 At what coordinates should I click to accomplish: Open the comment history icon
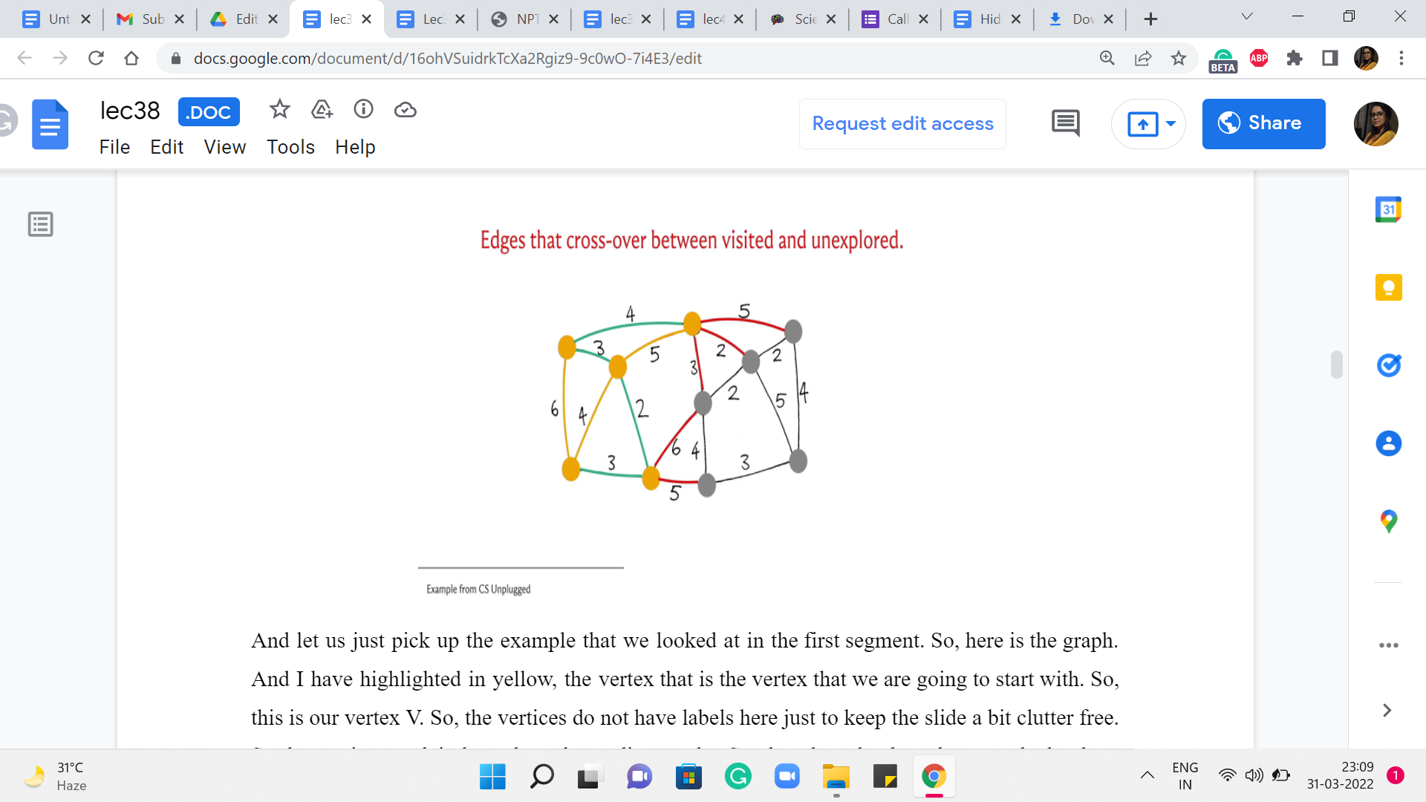pyautogui.click(x=1065, y=123)
